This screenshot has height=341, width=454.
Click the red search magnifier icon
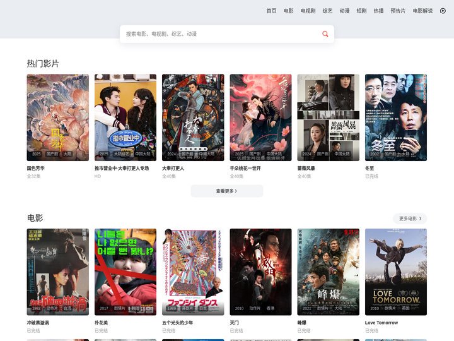(325, 34)
